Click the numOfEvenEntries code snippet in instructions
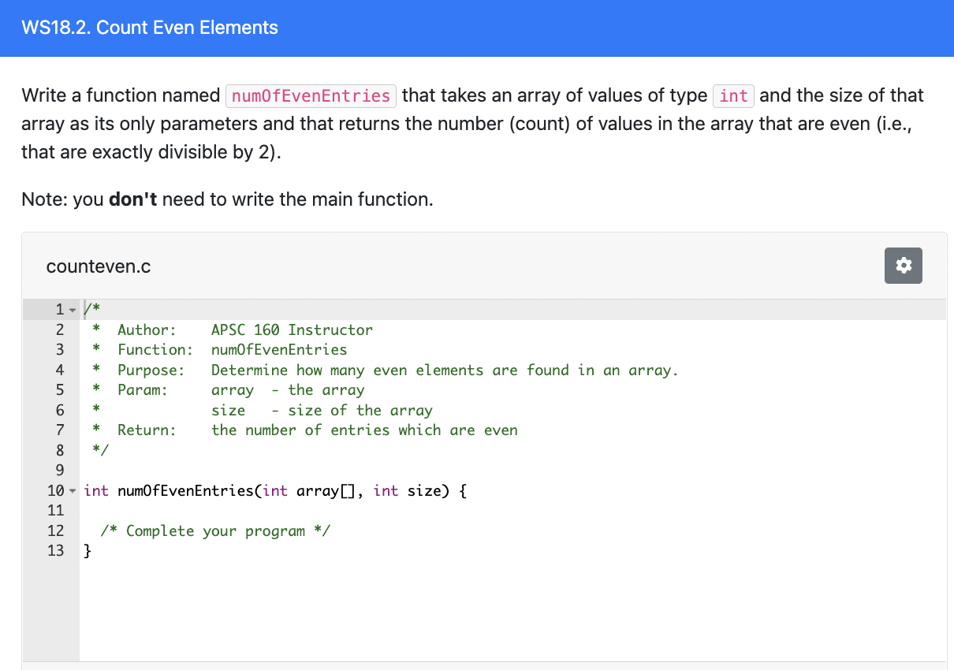The image size is (954, 670). click(311, 95)
